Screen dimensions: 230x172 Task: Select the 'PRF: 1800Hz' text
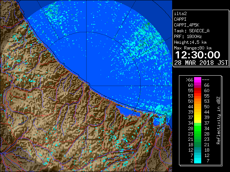tap(188, 37)
